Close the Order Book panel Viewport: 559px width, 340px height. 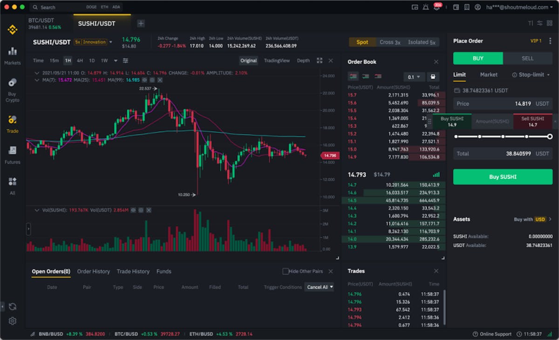point(436,62)
